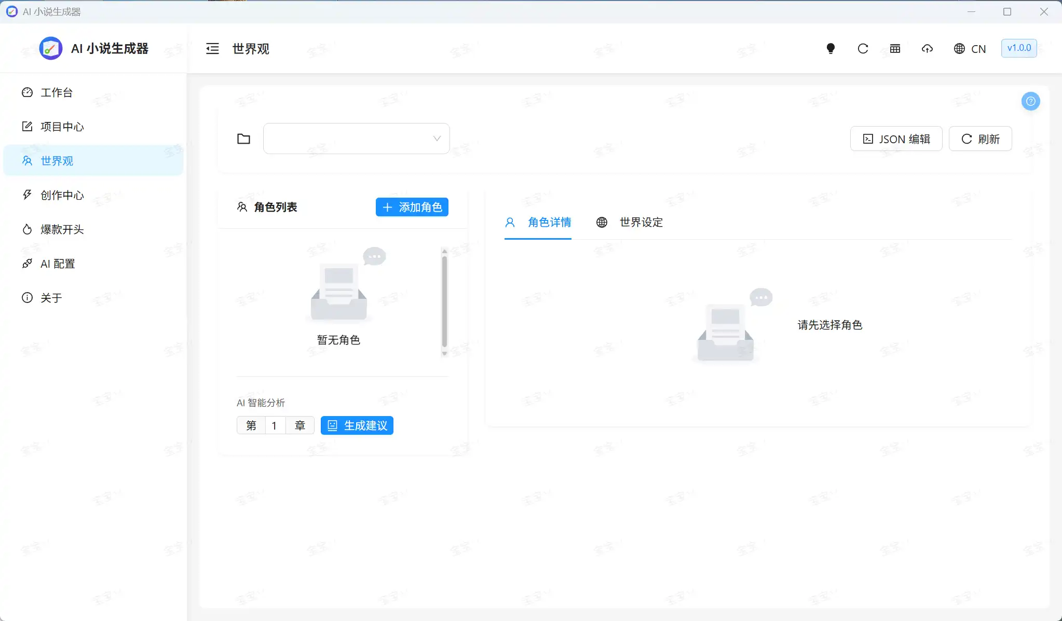The width and height of the screenshot is (1062, 621).
Task: Open the help question-mark icon
Action: coord(1031,101)
